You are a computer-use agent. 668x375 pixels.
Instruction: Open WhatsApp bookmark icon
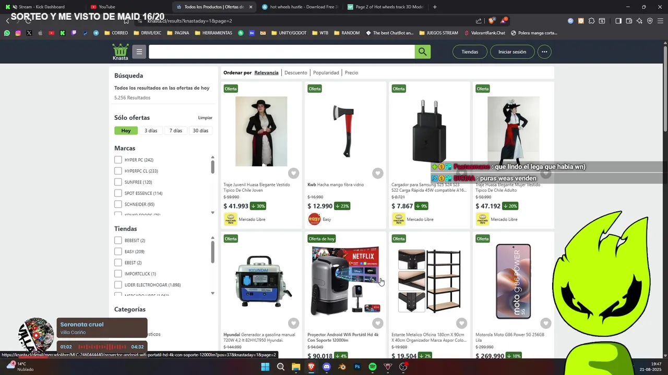(x=7, y=33)
